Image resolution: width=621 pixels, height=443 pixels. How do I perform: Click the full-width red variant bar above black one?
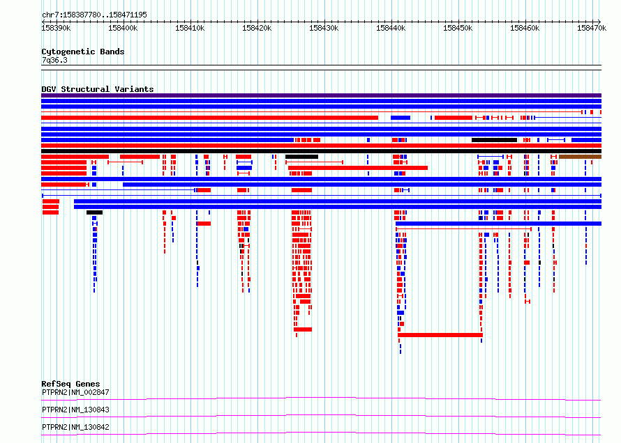tap(321, 146)
